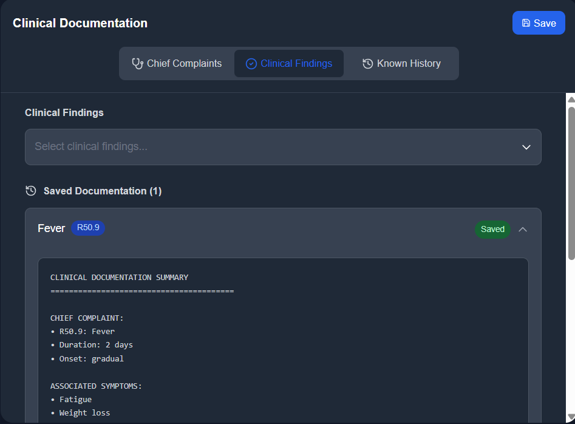Click the R50.9 code badge
575x424 pixels.
click(x=88, y=228)
